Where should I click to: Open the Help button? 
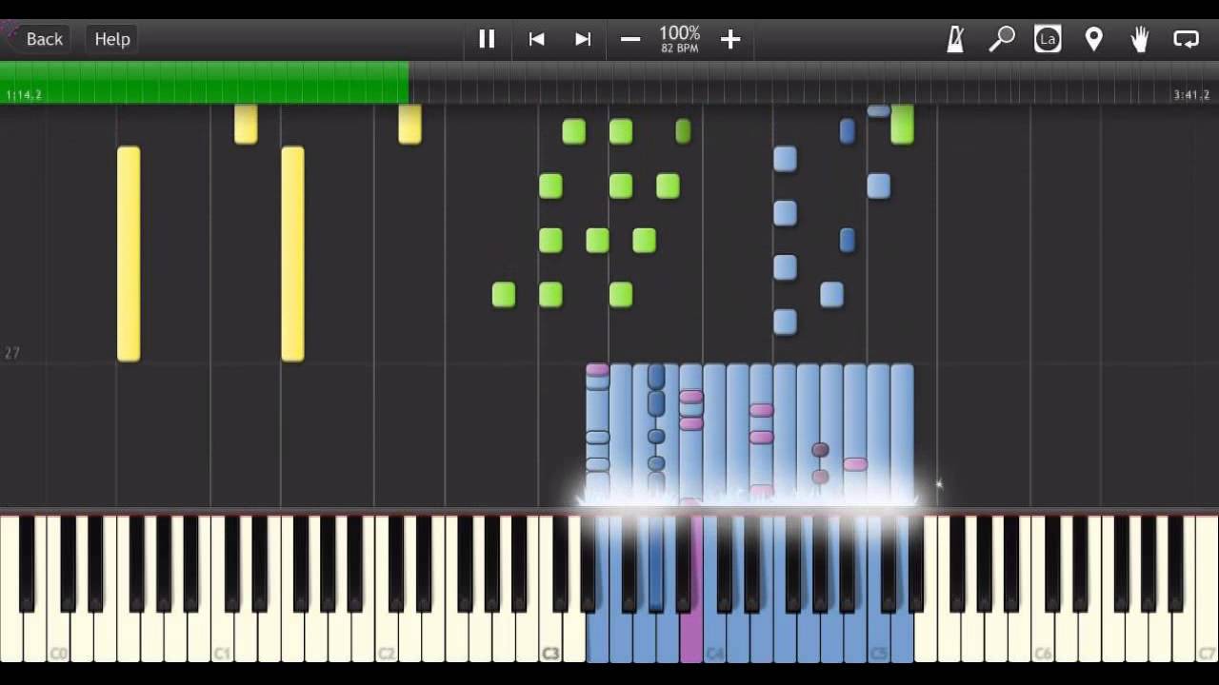[112, 39]
